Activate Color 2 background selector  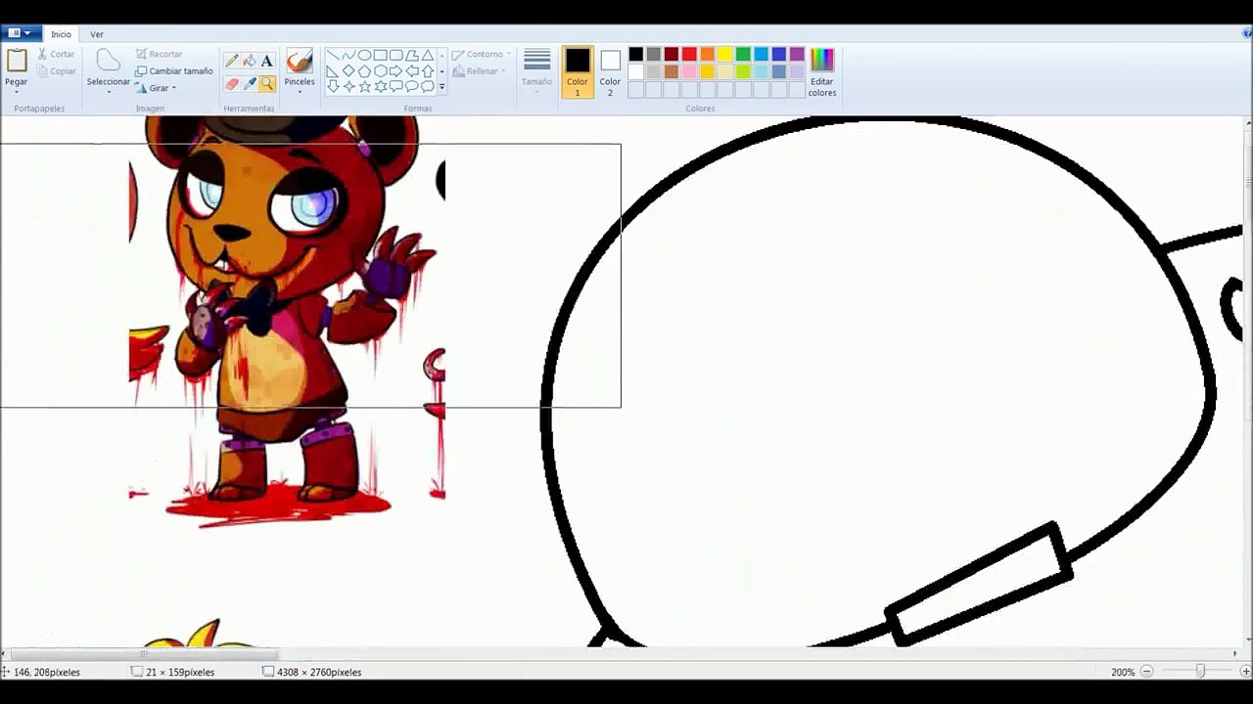click(x=610, y=71)
